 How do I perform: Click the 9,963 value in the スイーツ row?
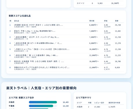coord(100,3)
